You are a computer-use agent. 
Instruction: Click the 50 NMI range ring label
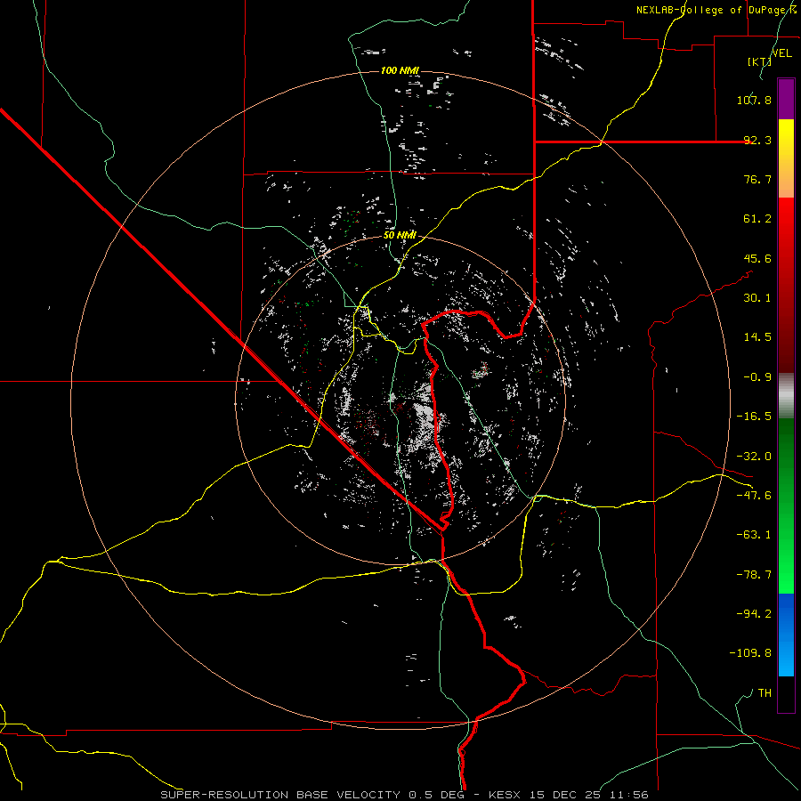400,235
